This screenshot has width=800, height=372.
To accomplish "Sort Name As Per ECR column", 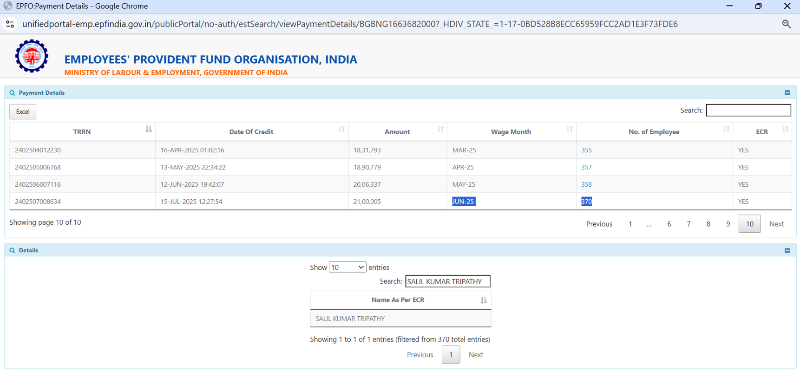I will 484,300.
